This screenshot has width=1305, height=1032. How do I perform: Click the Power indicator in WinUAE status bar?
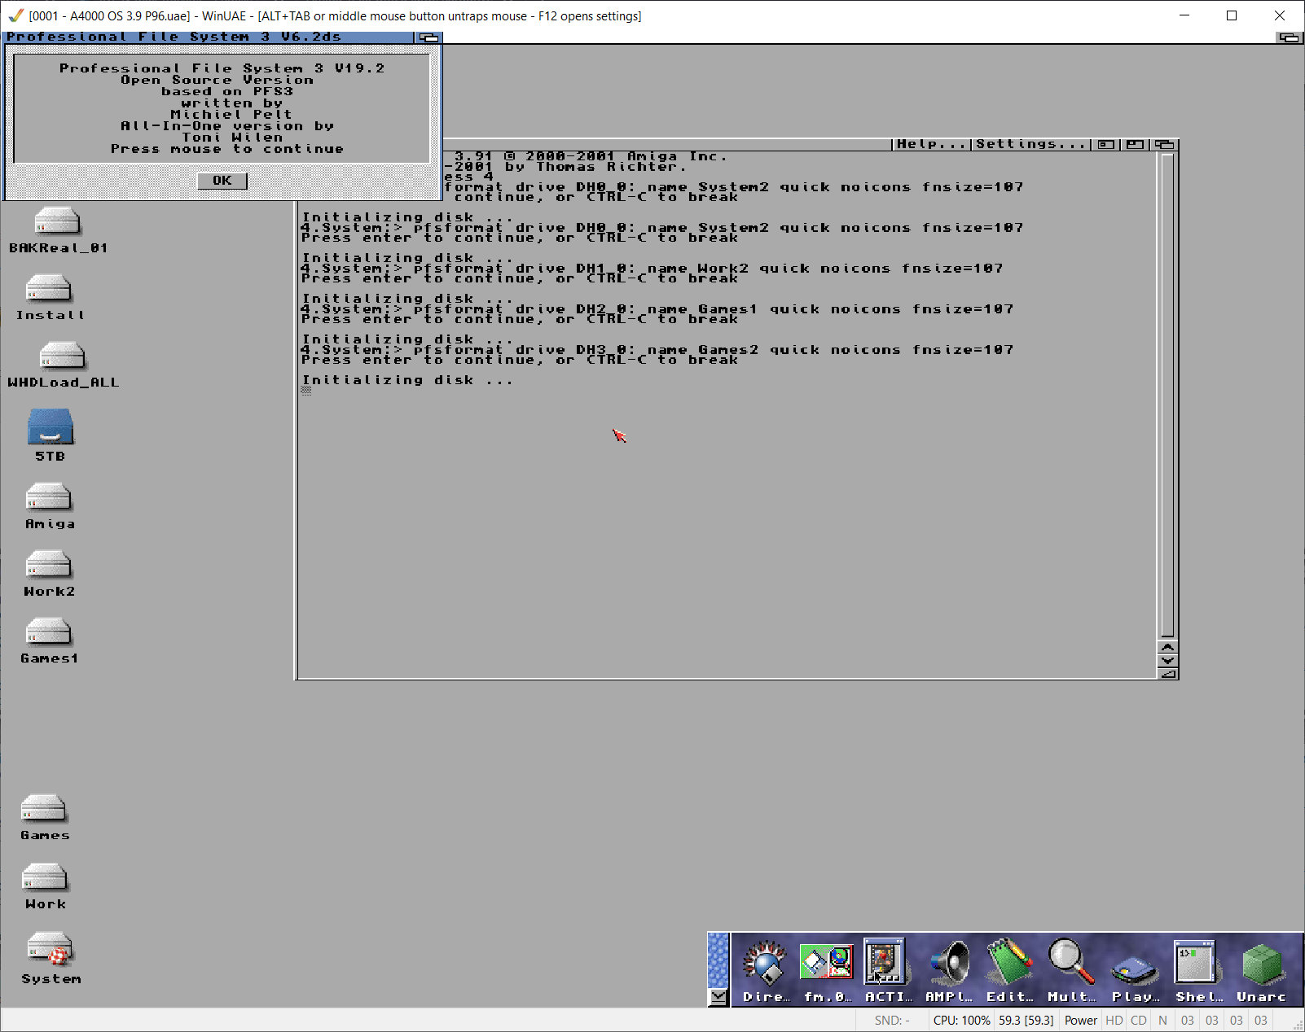pos(1081,1020)
